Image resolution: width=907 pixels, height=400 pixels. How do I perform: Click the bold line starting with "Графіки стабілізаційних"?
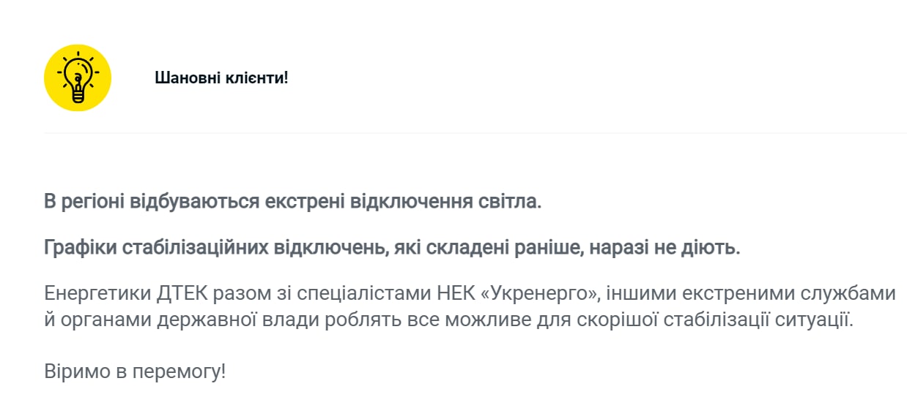(x=392, y=248)
